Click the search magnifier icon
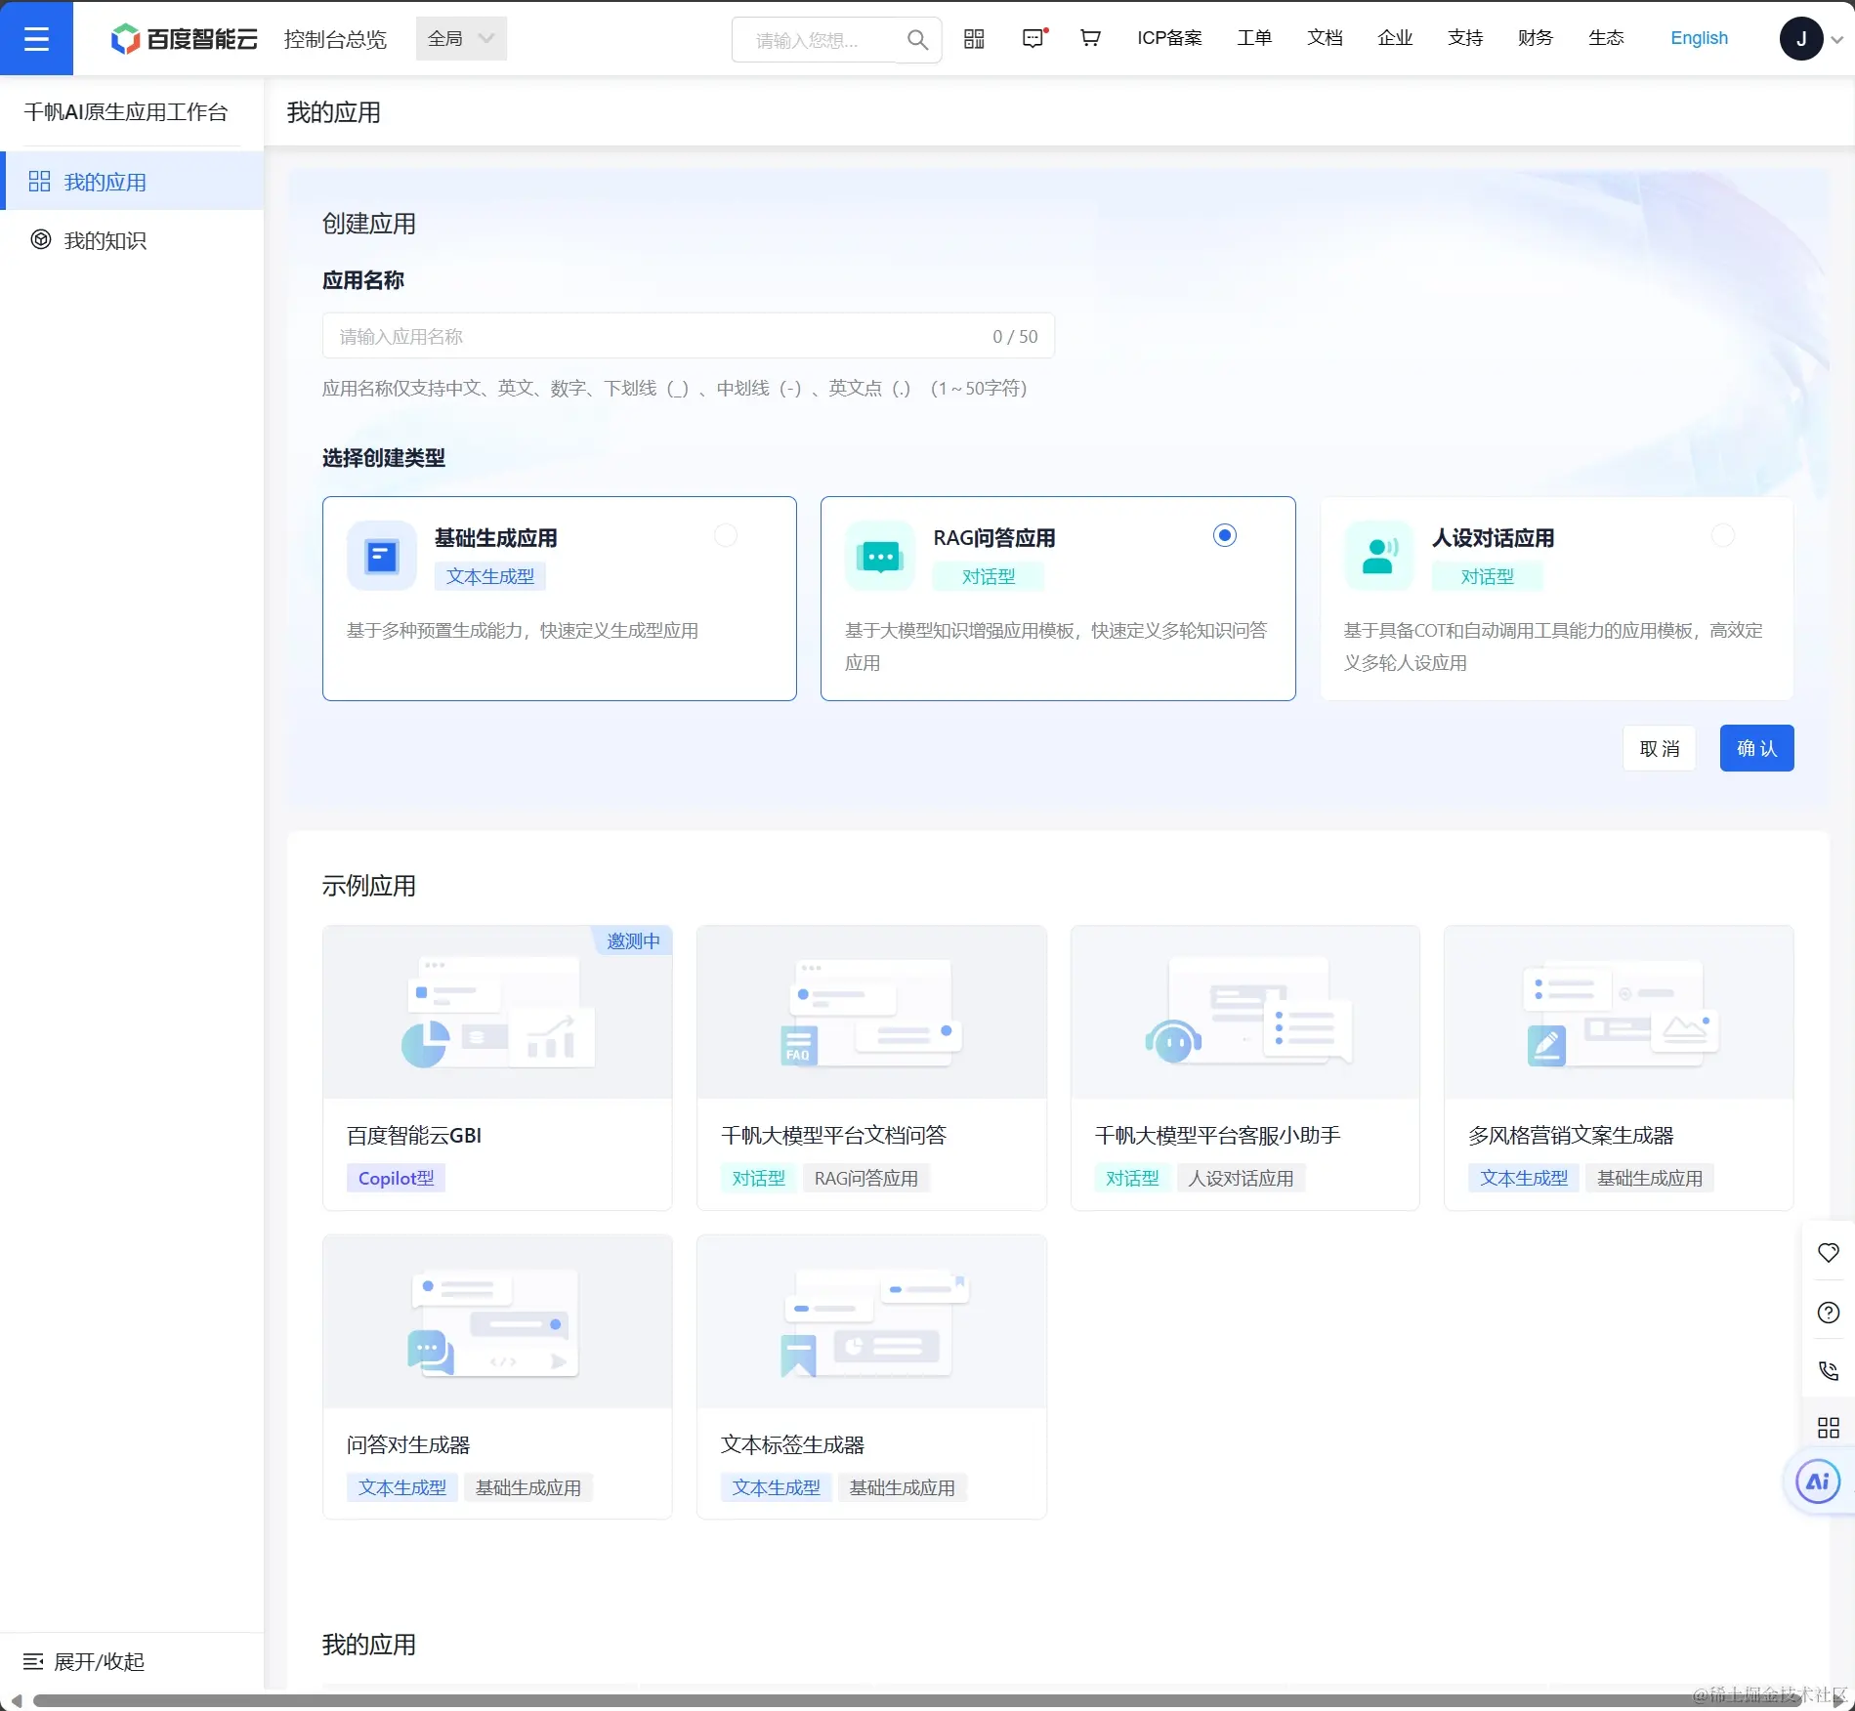Screen dimensions: 1855x1711 pyautogui.click(x=917, y=40)
